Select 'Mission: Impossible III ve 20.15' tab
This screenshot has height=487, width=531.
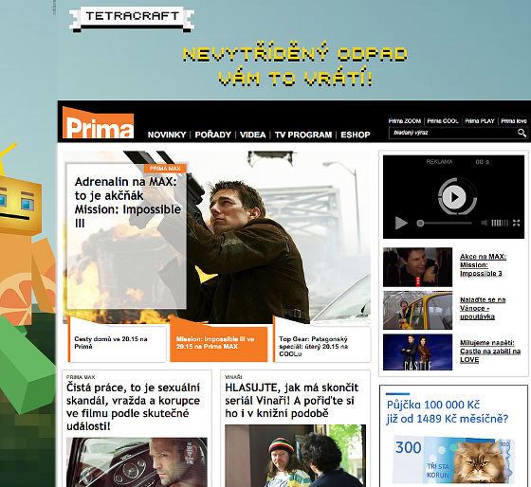(x=219, y=343)
